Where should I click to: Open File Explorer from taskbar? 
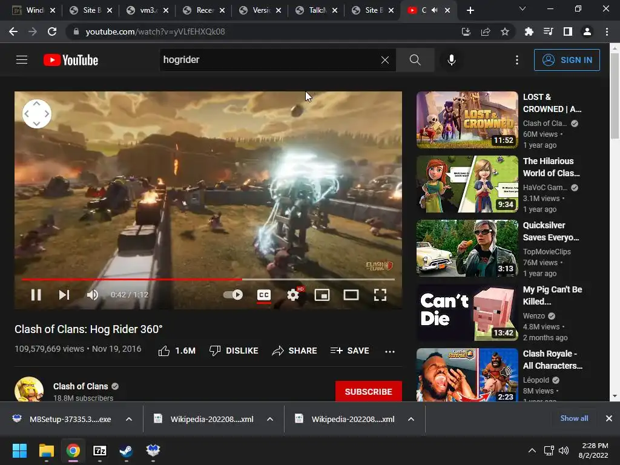(x=46, y=450)
